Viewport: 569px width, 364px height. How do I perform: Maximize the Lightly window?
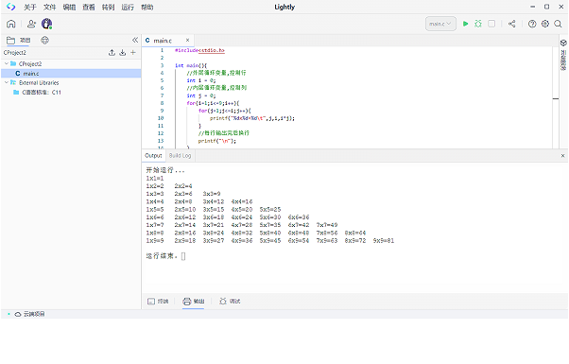547,7
